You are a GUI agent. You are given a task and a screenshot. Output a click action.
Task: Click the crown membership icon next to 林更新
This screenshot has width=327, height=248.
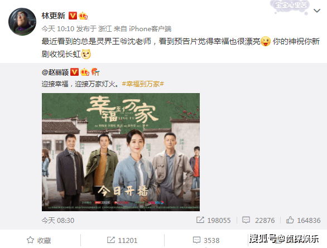click(83, 16)
